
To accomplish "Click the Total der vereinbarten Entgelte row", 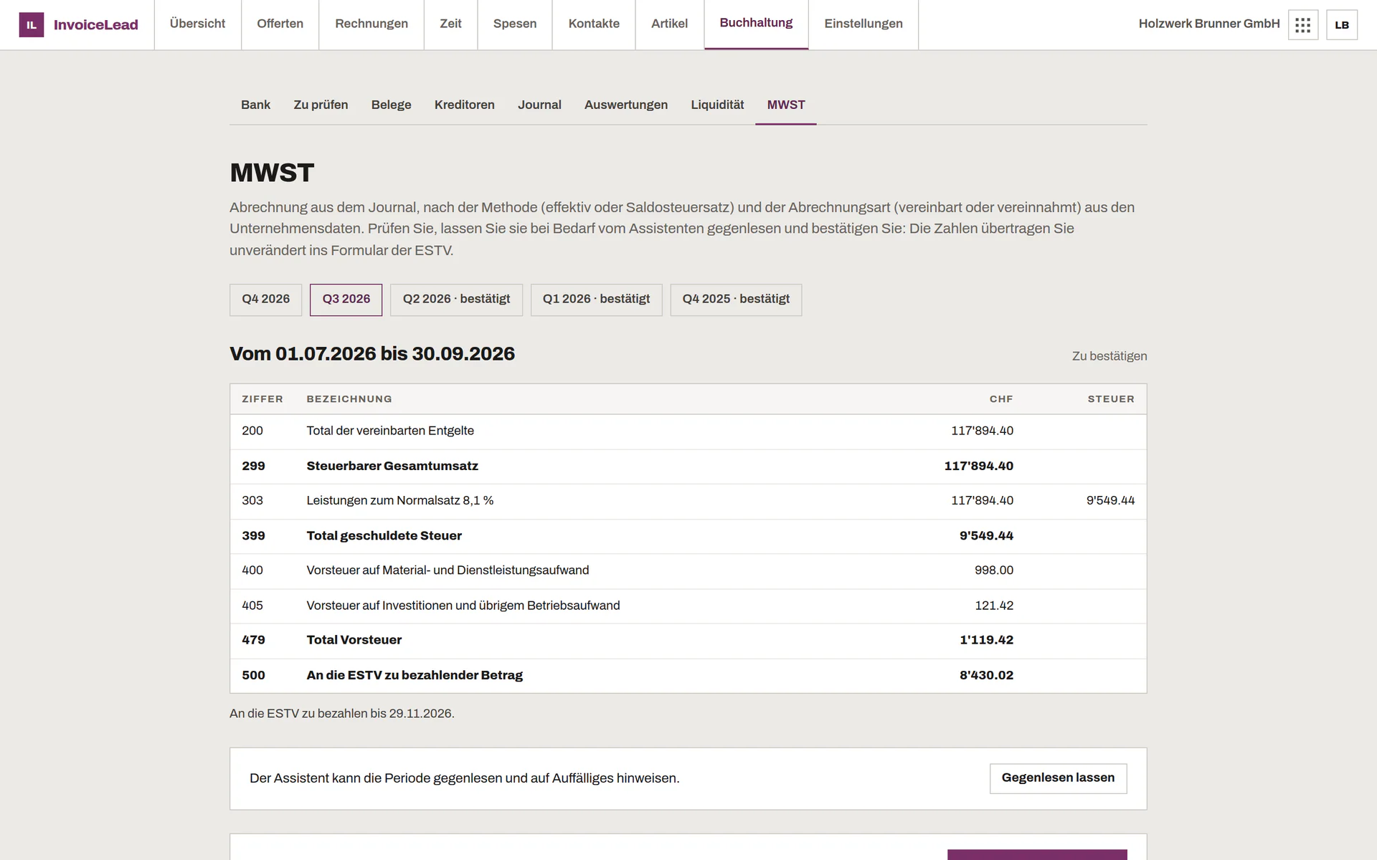I will [x=688, y=431].
